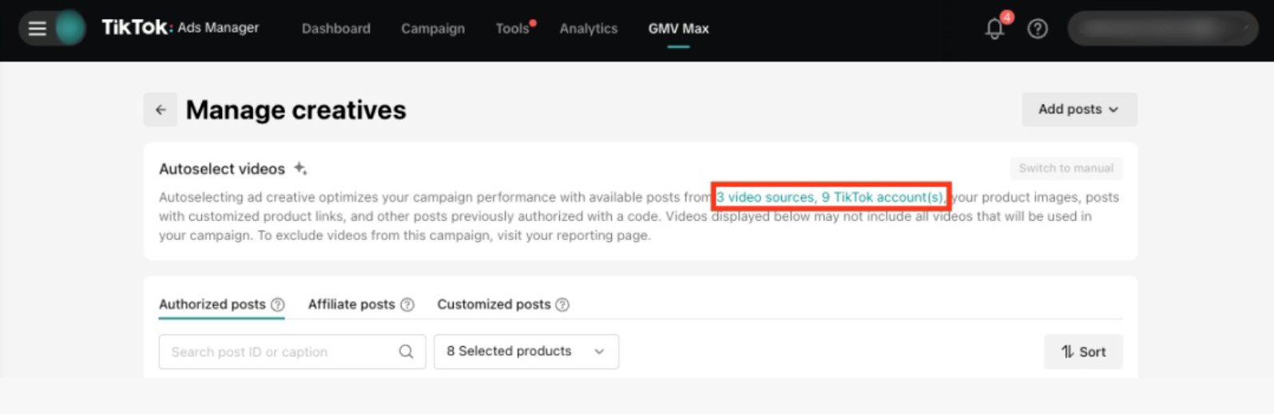The image size is (1274, 414).
Task: Open the hamburger menu icon
Action: point(37,29)
